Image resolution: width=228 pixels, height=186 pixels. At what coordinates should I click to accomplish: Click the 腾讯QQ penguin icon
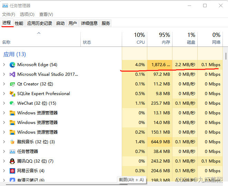pyautogui.click(x=12, y=161)
